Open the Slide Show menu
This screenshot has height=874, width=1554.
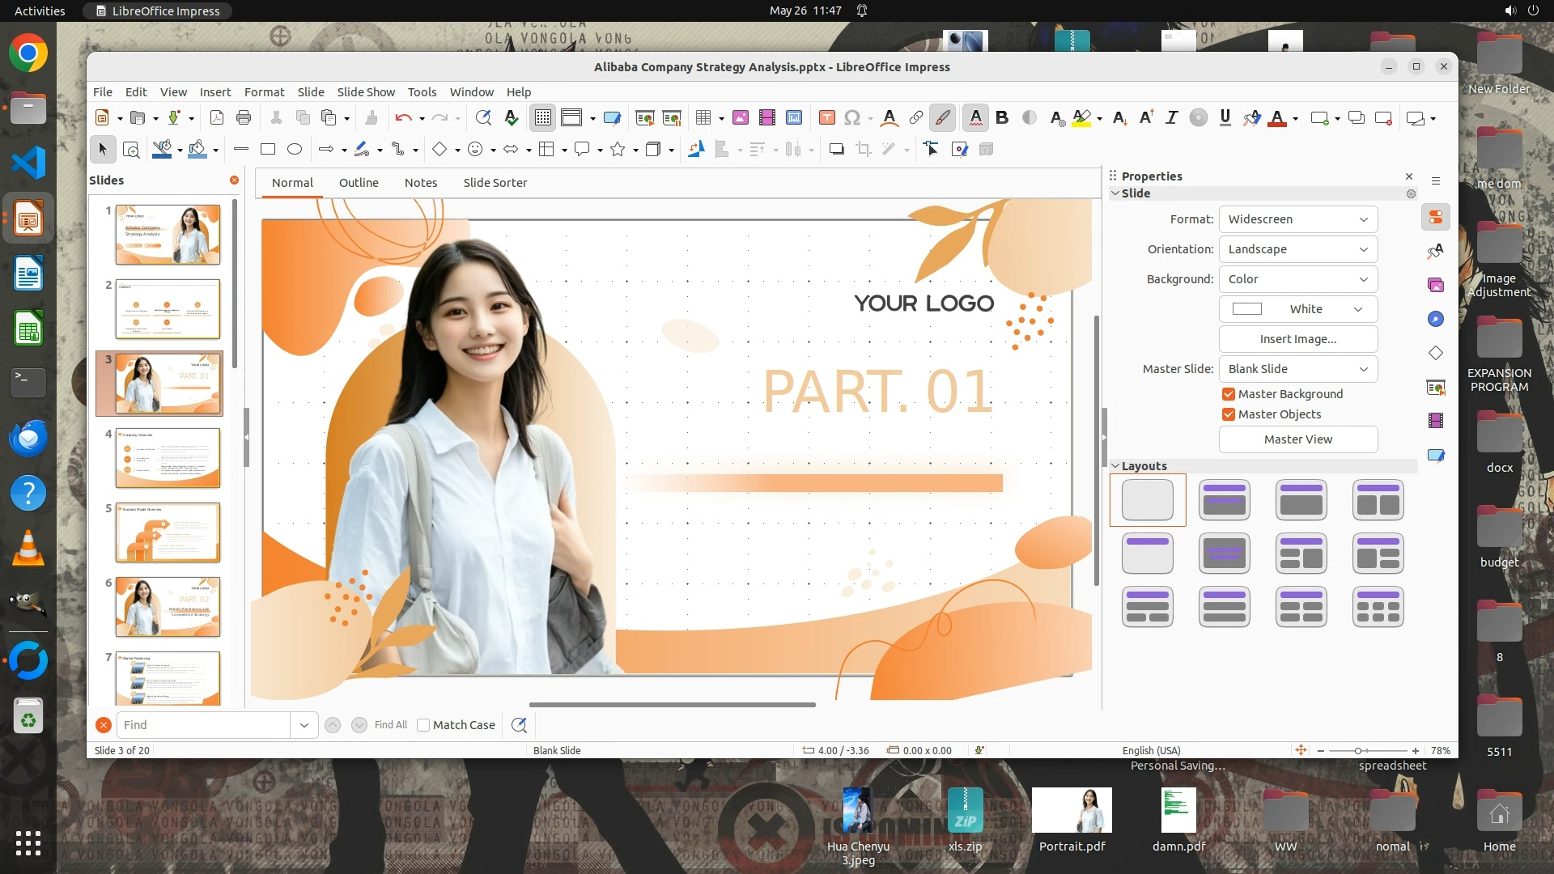[366, 92]
